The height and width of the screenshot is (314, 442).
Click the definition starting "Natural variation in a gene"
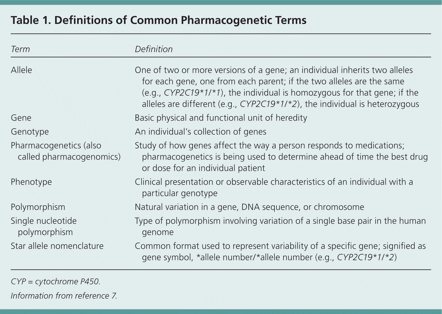click(249, 207)
